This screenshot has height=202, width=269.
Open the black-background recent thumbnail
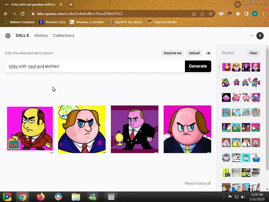(x=226, y=97)
